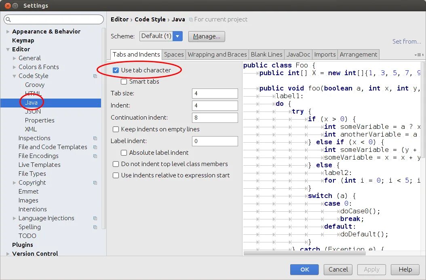Click project-level icon beside File Encodings
This screenshot has width=426, height=280.
coord(95,156)
